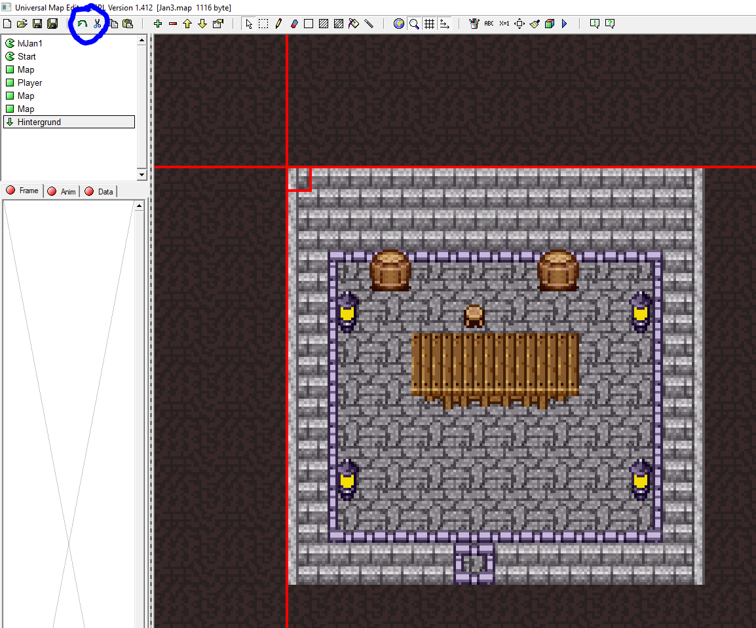The width and height of the screenshot is (756, 628).
Task: Click the red minus Remove icon
Action: click(173, 24)
